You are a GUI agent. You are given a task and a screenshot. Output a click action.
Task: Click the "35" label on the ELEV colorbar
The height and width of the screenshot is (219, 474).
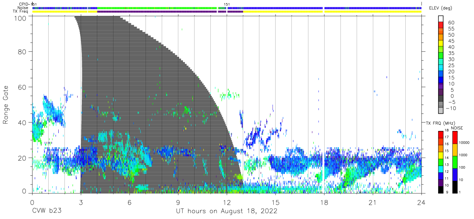451,53
